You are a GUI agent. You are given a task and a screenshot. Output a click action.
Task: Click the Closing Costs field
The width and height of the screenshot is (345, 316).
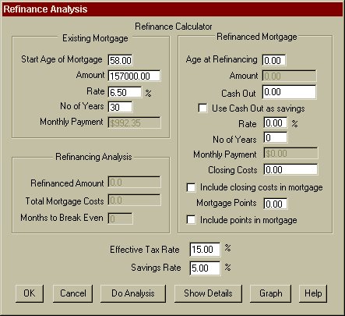click(290, 169)
